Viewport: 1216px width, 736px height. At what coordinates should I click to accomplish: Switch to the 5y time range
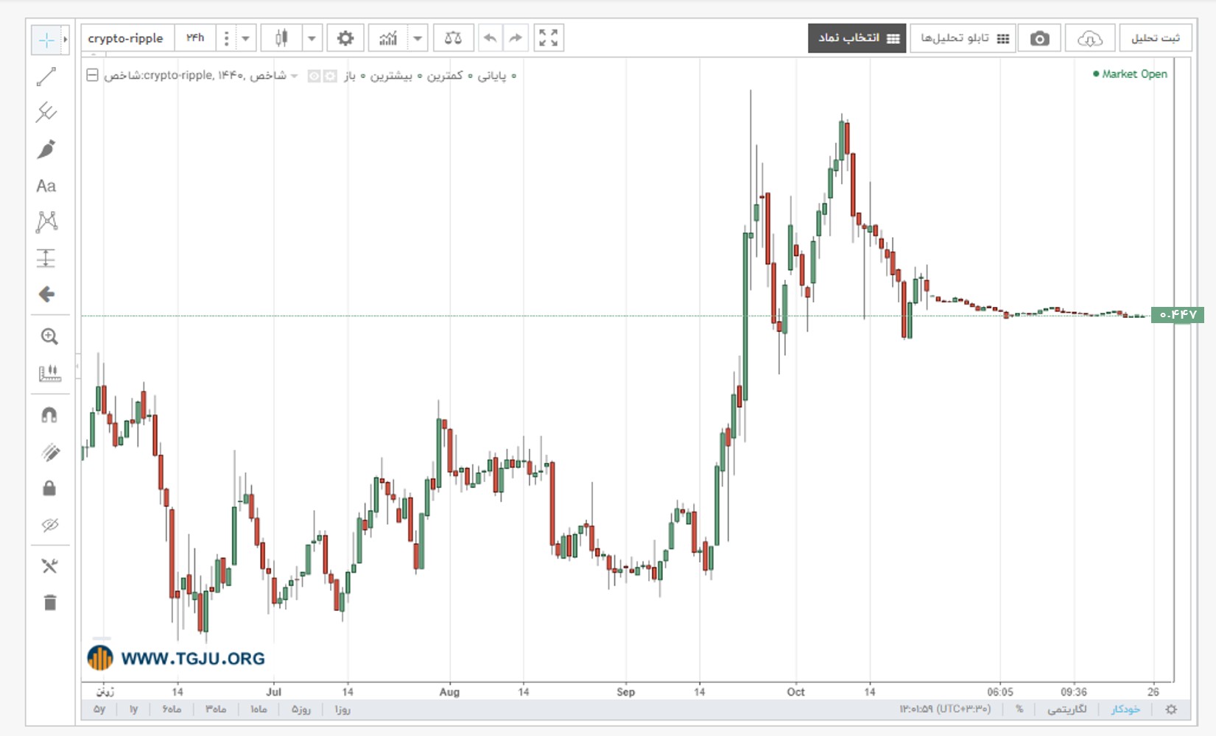click(99, 710)
